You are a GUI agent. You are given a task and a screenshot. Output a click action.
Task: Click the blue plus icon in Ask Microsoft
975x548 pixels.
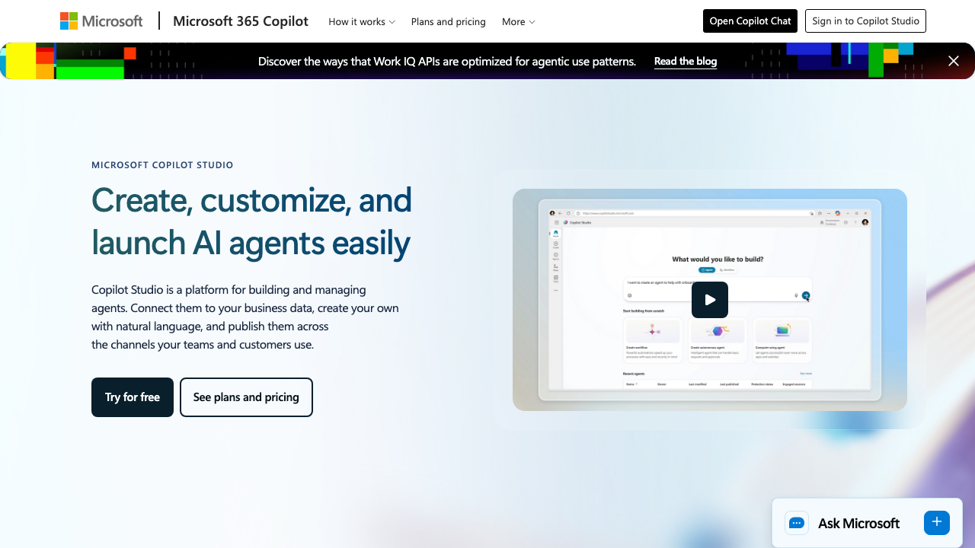937,523
